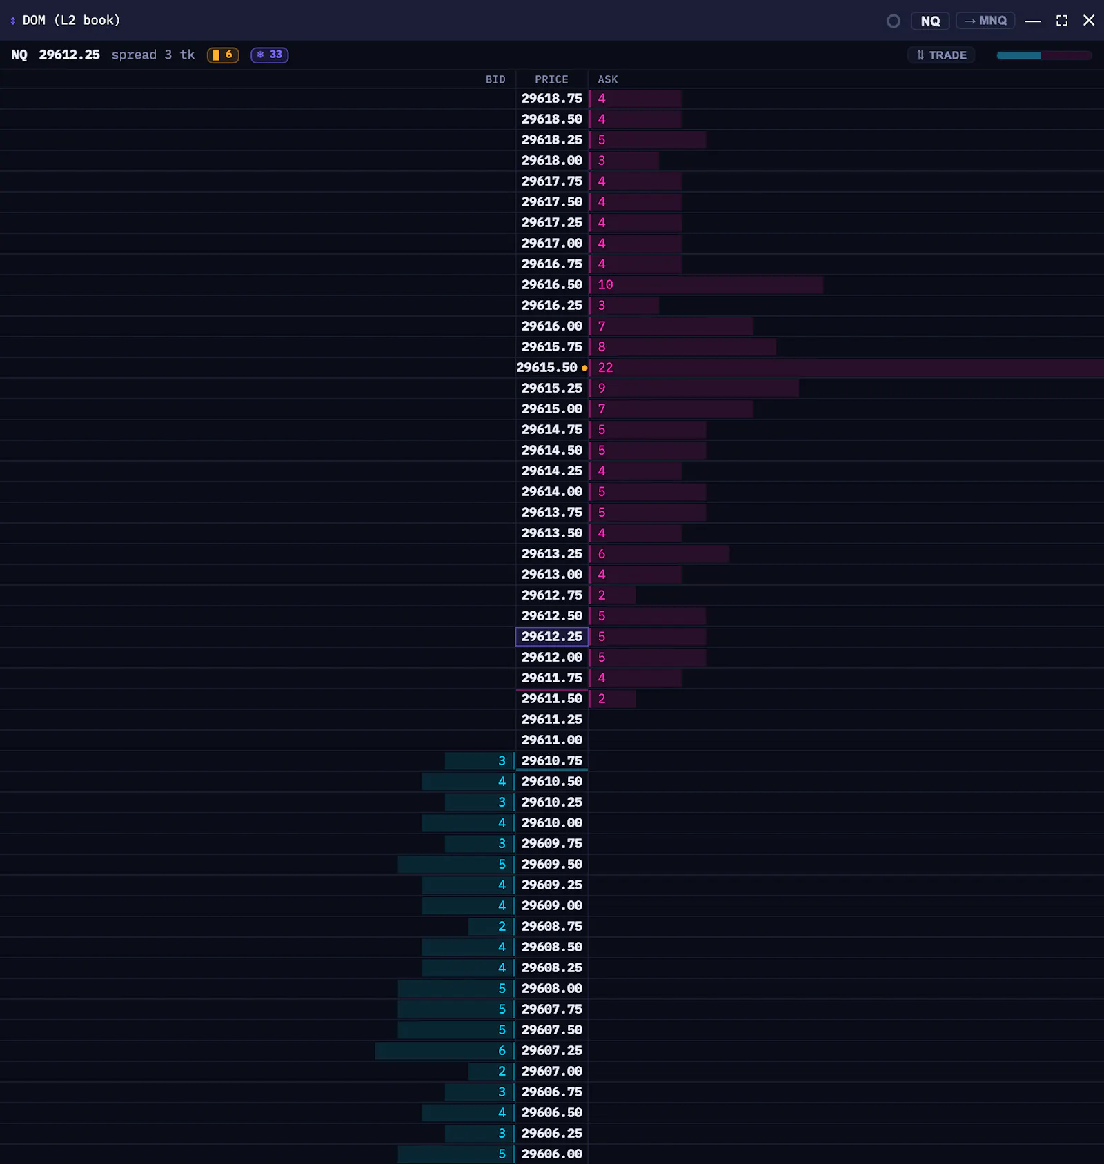Image resolution: width=1104 pixels, height=1164 pixels.
Task: Click ask size 10 at 29616.50
Action: tap(605, 285)
